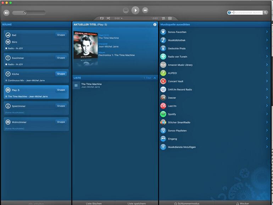The height and width of the screenshot is (205, 273).
Task: Open the Spotify icon
Action: point(163,114)
